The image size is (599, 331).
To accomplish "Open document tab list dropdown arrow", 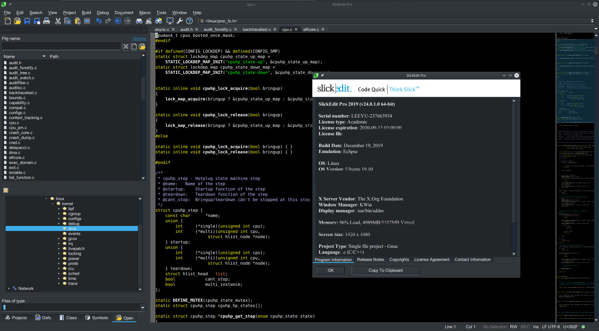I will [596, 29].
